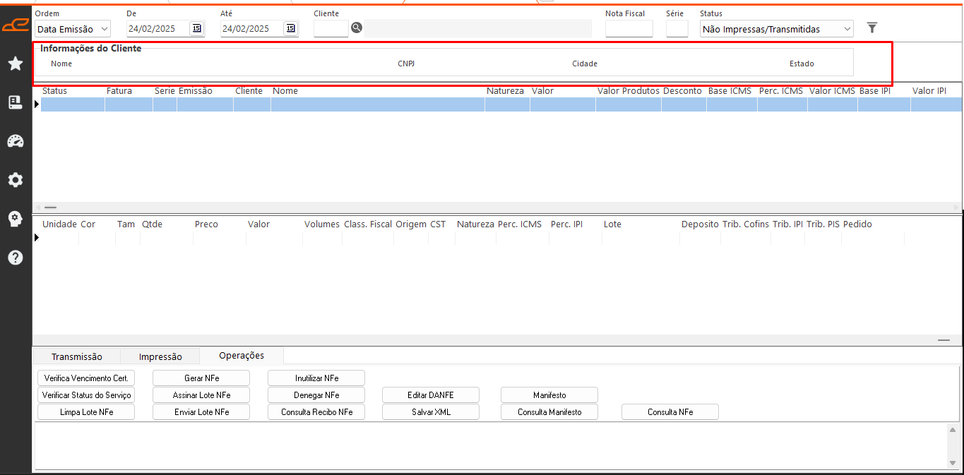Image resolution: width=964 pixels, height=475 pixels.
Task: Open the calendar picker for 'De' date
Action: pos(196,29)
